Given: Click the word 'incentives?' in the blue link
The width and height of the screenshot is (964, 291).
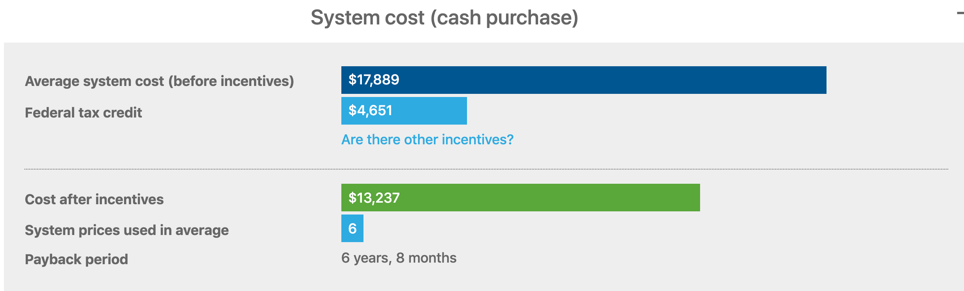Looking at the screenshot, I should coord(477,140).
